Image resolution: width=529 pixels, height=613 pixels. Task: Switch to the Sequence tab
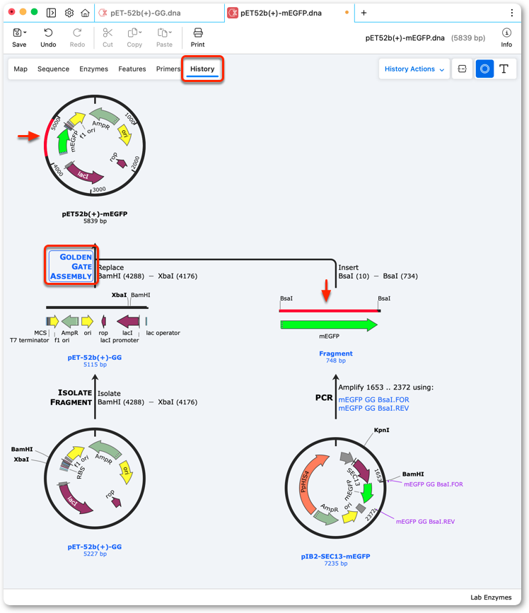(x=53, y=69)
